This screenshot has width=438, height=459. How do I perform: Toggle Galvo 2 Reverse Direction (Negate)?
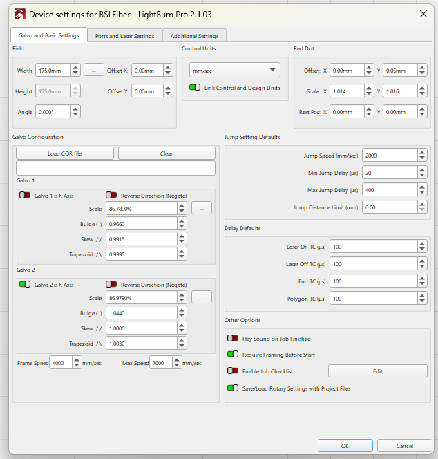(111, 284)
